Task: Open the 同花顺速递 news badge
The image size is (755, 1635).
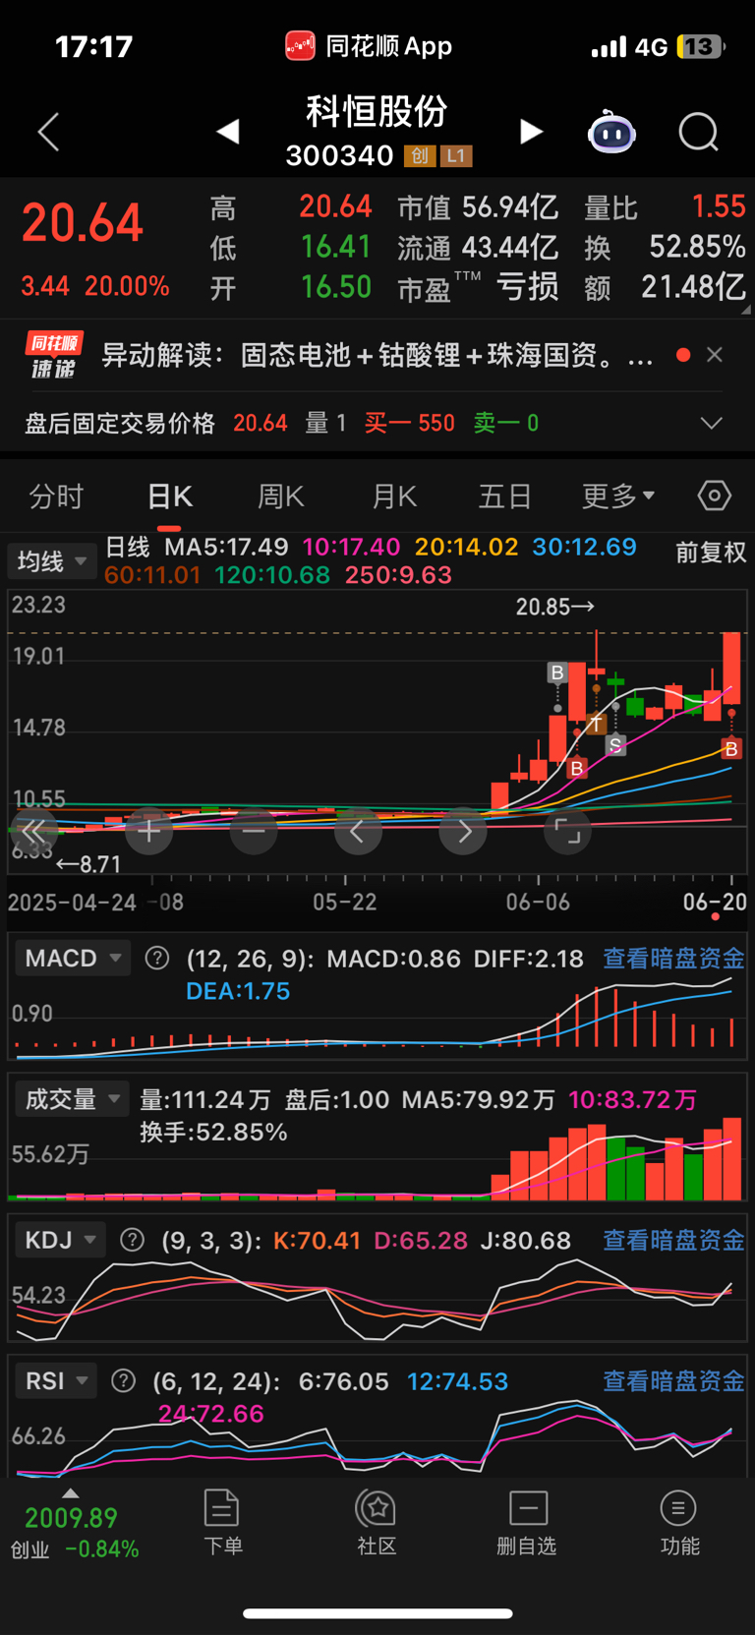Action: click(53, 355)
